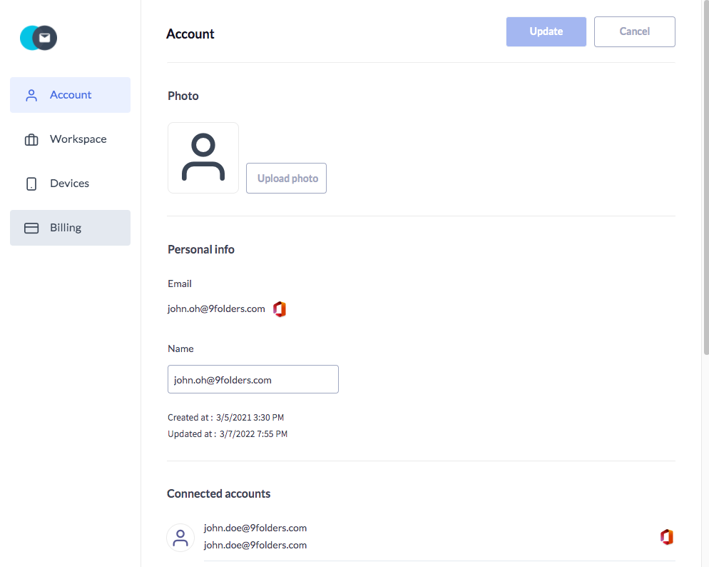
Task: Open the Account section in sidebar
Action: click(70, 95)
